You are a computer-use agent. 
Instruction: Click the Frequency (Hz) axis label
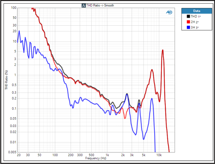96,158
